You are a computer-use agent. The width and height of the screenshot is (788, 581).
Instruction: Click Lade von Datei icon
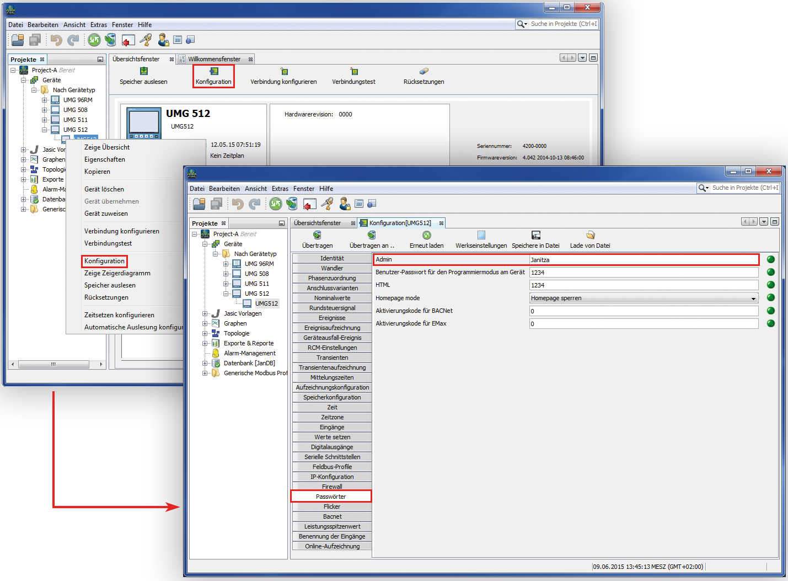point(590,236)
